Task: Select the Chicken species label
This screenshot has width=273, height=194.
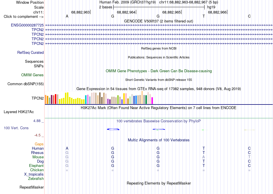Action: pos(37,170)
